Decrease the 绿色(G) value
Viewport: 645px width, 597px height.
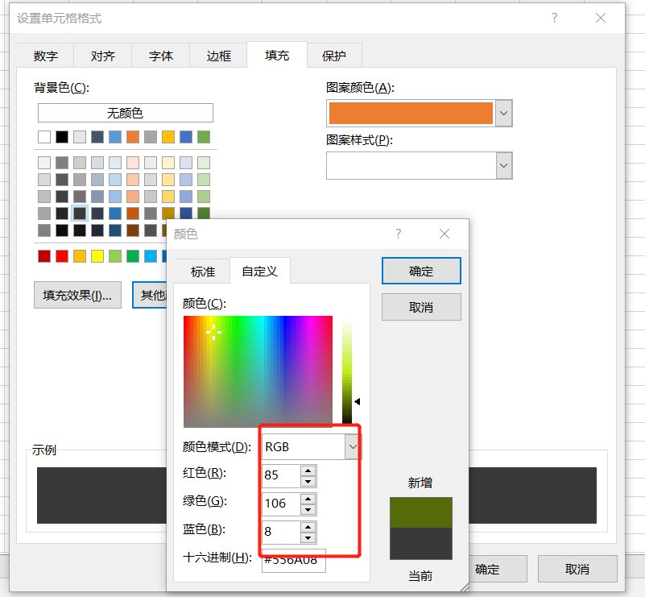[x=308, y=509]
